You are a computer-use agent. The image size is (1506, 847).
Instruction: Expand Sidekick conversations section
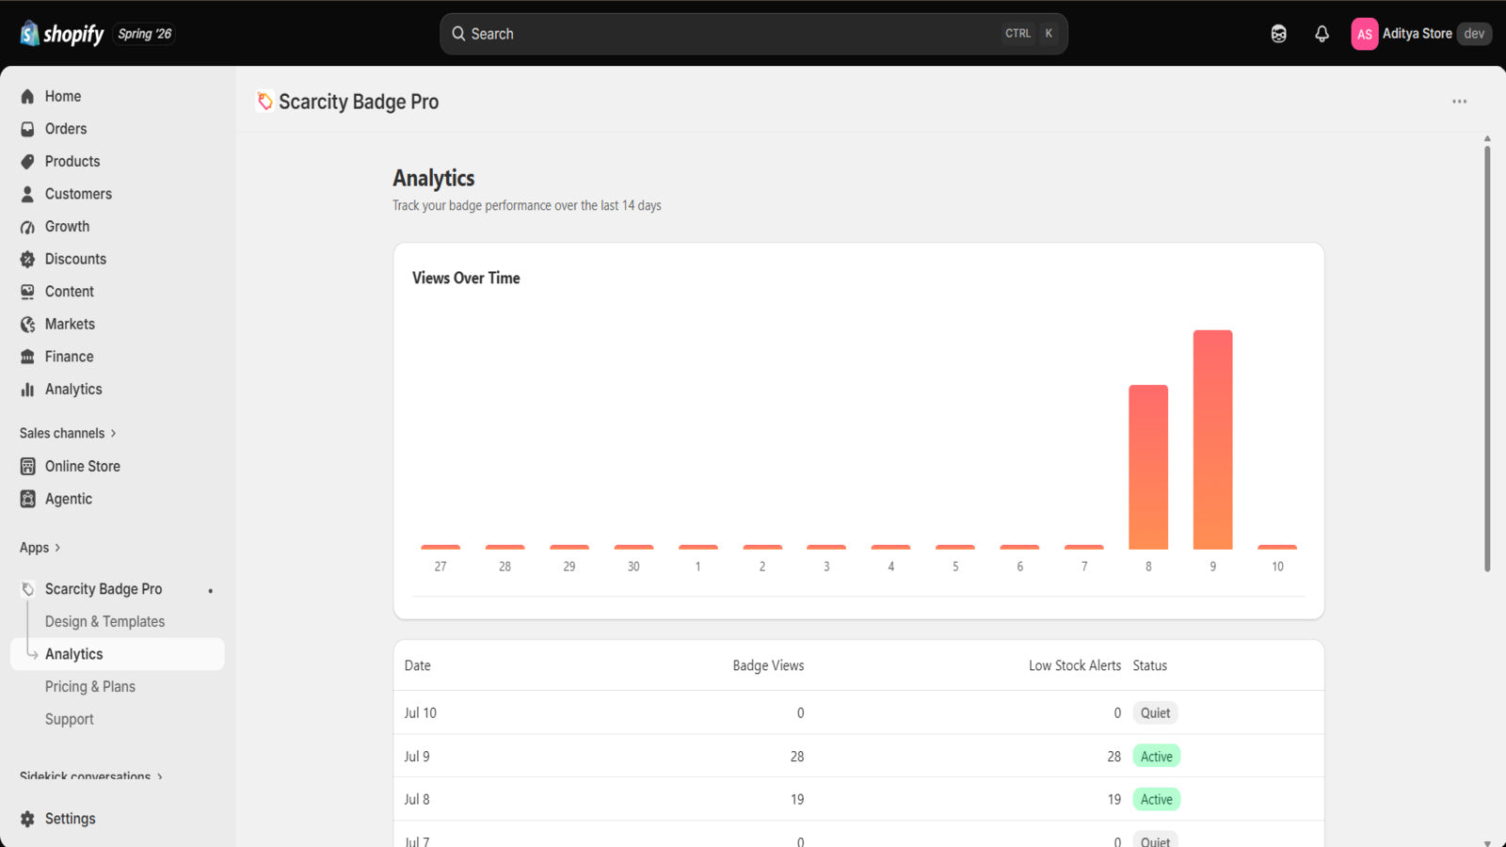click(90, 776)
